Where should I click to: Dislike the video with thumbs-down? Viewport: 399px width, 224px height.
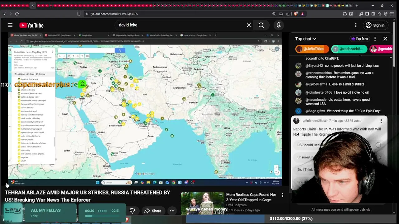click(x=132, y=211)
